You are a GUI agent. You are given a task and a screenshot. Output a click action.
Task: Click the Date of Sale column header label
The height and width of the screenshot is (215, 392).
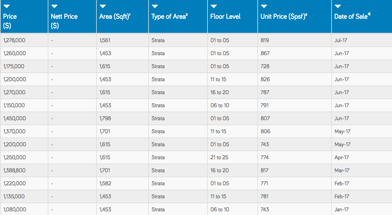click(353, 16)
